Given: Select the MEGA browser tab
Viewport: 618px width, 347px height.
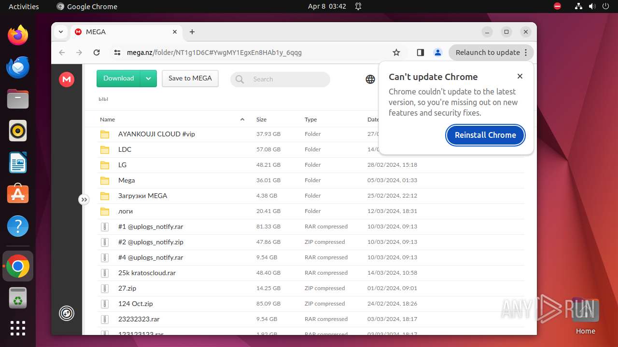Looking at the screenshot, I should tap(126, 32).
